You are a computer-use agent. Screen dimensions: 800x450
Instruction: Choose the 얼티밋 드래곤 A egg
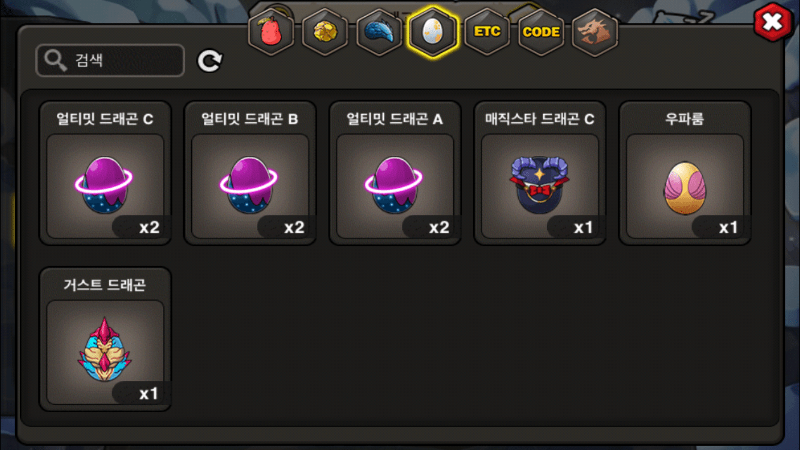coord(395,173)
